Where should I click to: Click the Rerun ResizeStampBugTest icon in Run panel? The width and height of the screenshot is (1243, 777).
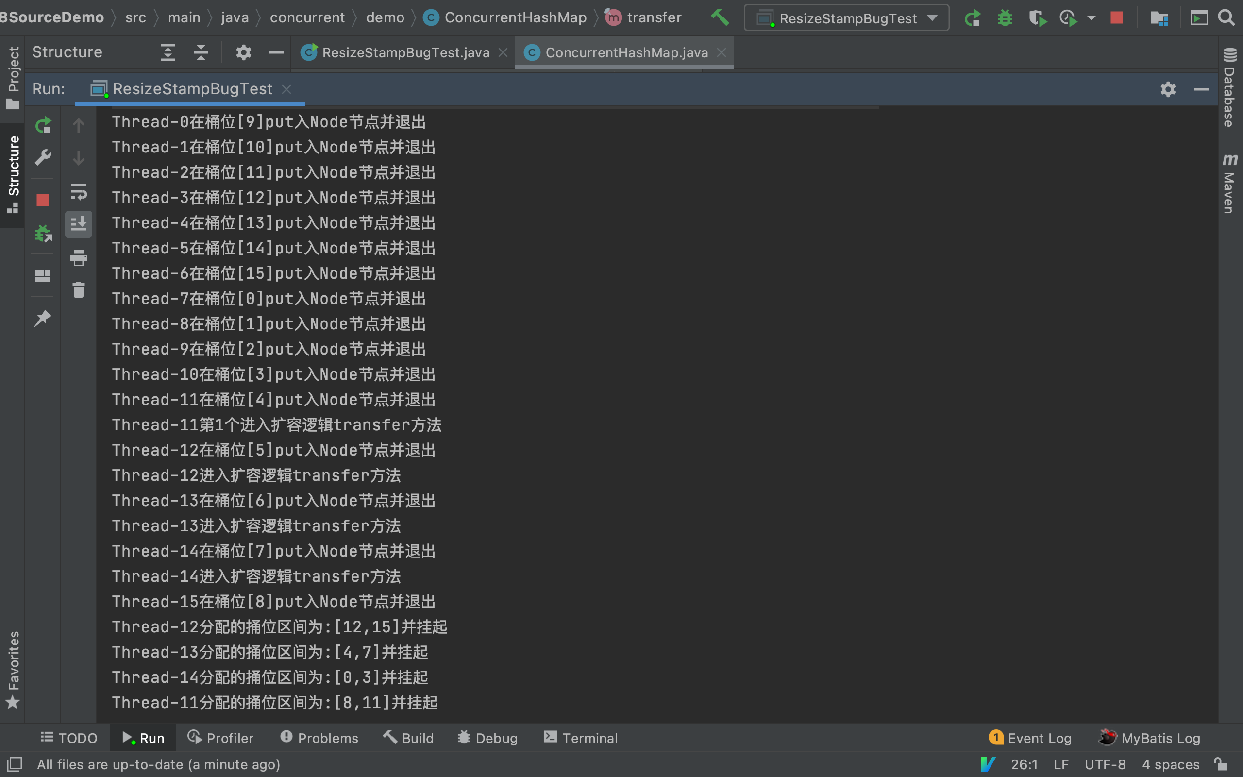click(x=43, y=125)
